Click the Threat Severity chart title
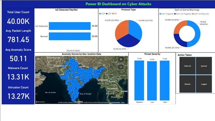The width and height of the screenshot is (215, 121). click(x=152, y=54)
